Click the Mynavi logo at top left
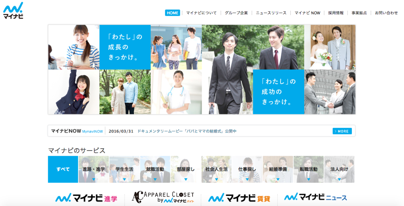Screen dimensions: 404x206 tap(13, 10)
